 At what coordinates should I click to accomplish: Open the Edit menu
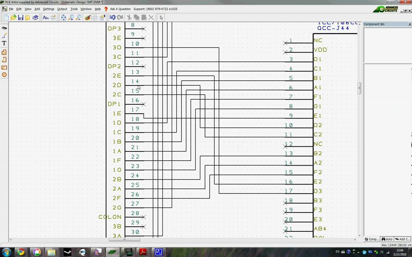19,9
